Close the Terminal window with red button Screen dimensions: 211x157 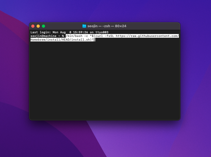[33, 26]
